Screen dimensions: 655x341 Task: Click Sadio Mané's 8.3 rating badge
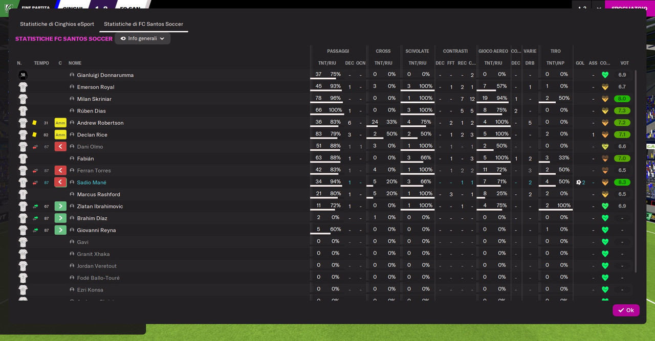(x=622, y=183)
